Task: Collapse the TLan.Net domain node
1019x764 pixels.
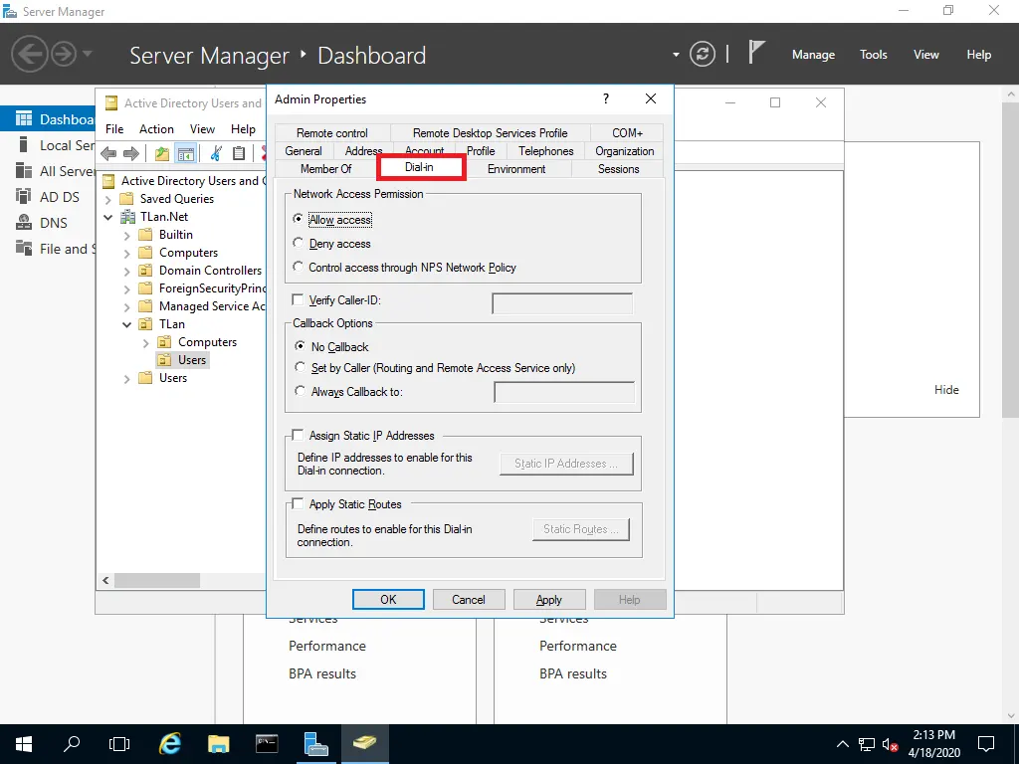Action: [108, 217]
